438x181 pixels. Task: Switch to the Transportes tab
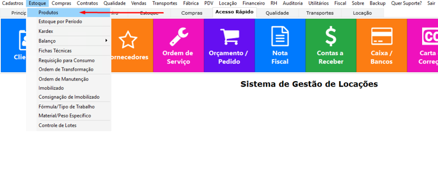[320, 13]
